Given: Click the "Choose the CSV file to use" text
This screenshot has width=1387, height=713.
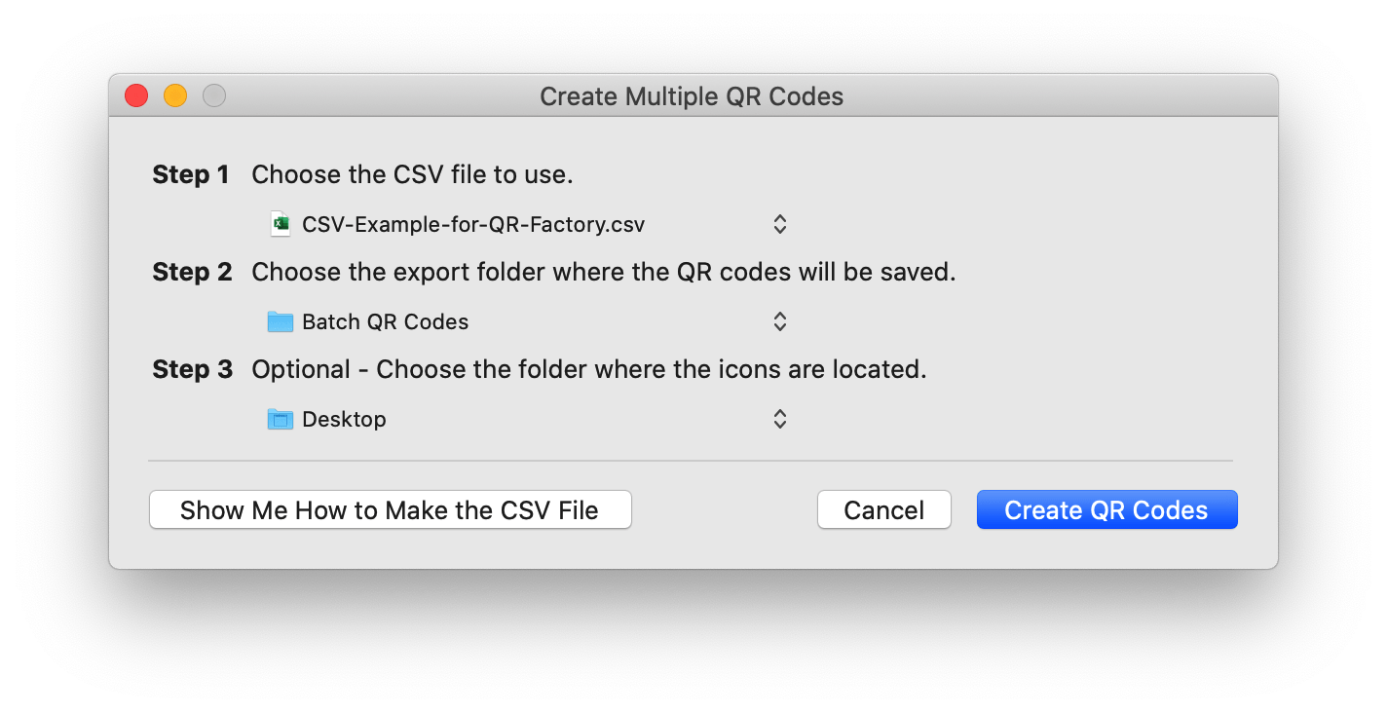Looking at the screenshot, I should click(x=412, y=175).
